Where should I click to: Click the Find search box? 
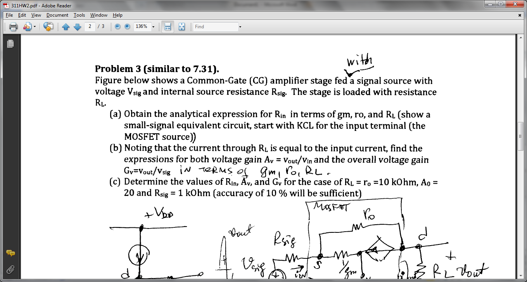tap(216, 27)
